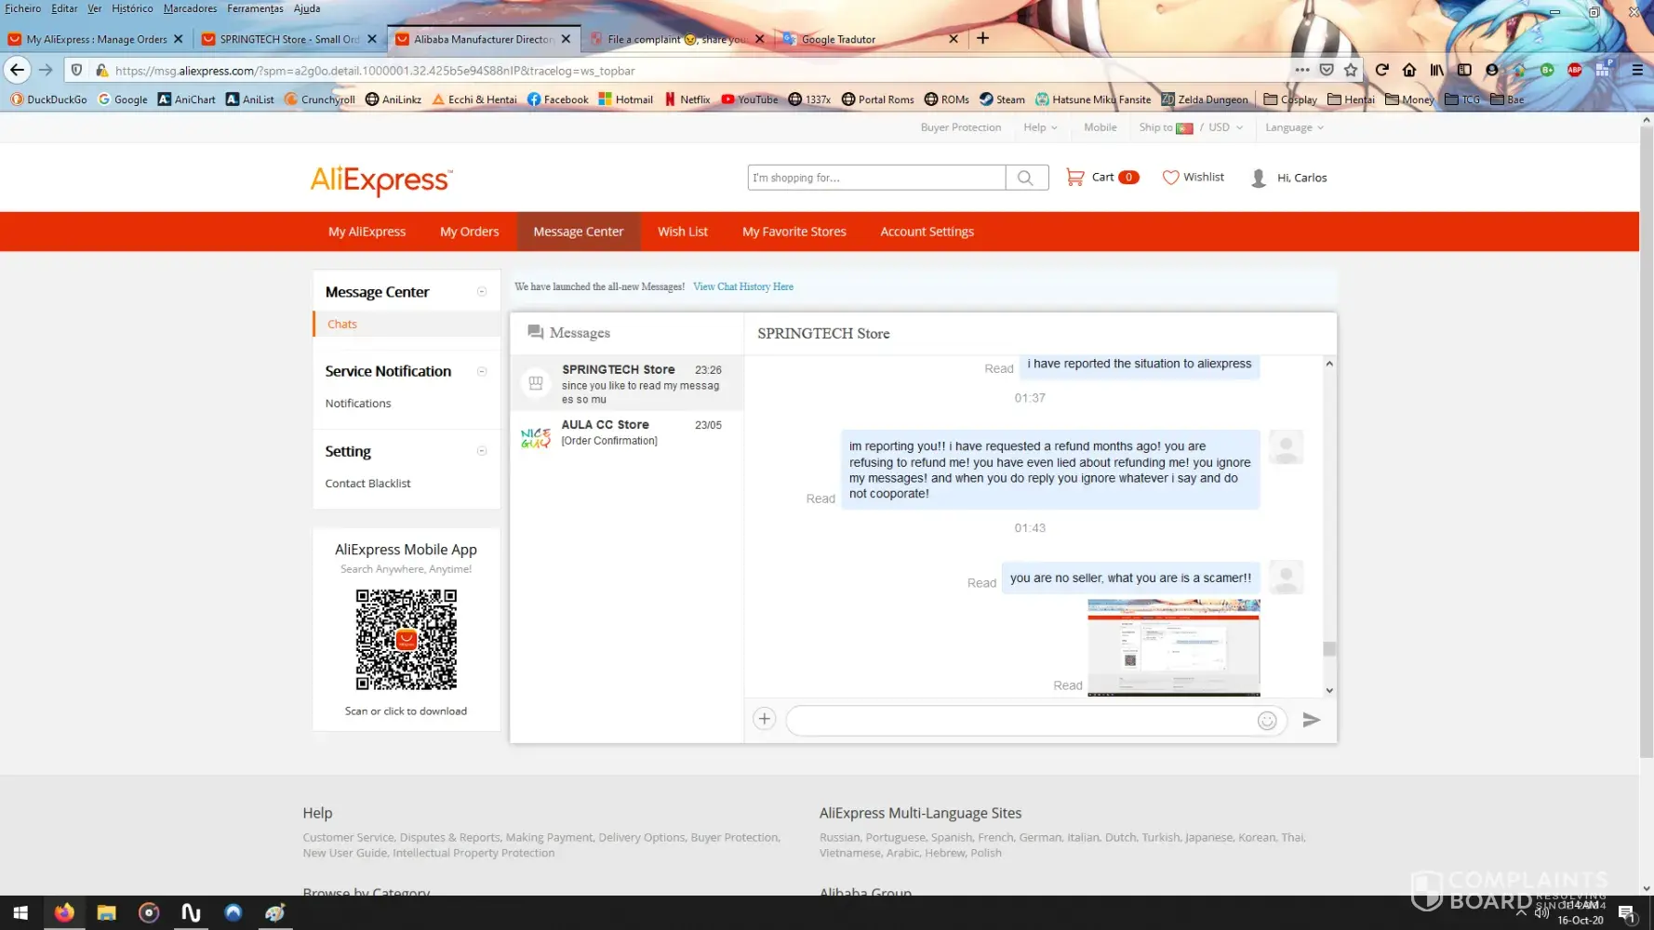1654x930 pixels.
Task: Bookmark this page with the star icon
Action: pyautogui.click(x=1351, y=70)
